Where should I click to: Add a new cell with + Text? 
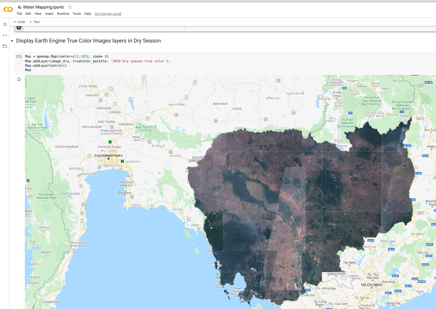click(x=35, y=22)
